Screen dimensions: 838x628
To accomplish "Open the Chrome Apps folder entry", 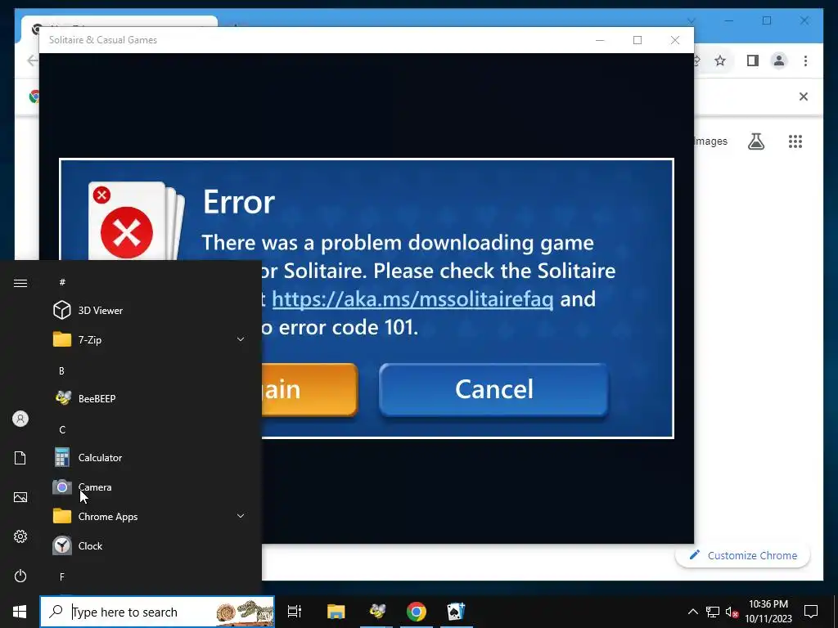I will tap(151, 517).
